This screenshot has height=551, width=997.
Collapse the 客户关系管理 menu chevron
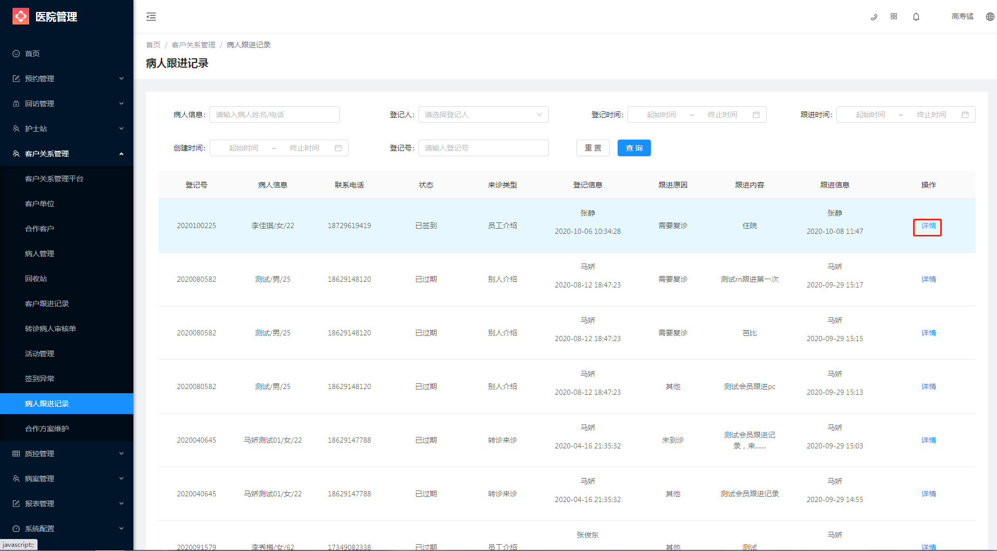click(121, 154)
